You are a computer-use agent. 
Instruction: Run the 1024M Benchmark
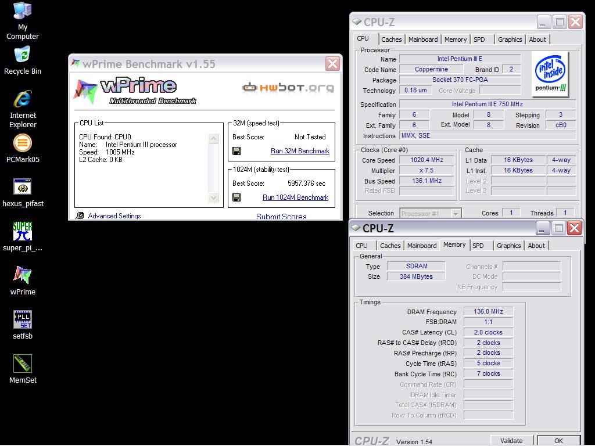295,197
